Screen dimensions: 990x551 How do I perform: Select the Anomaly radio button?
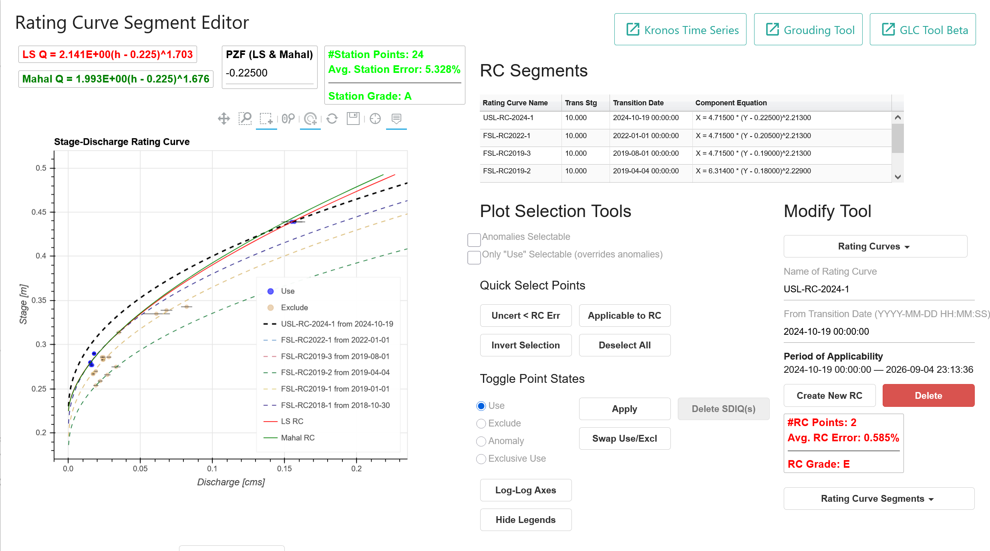481,441
